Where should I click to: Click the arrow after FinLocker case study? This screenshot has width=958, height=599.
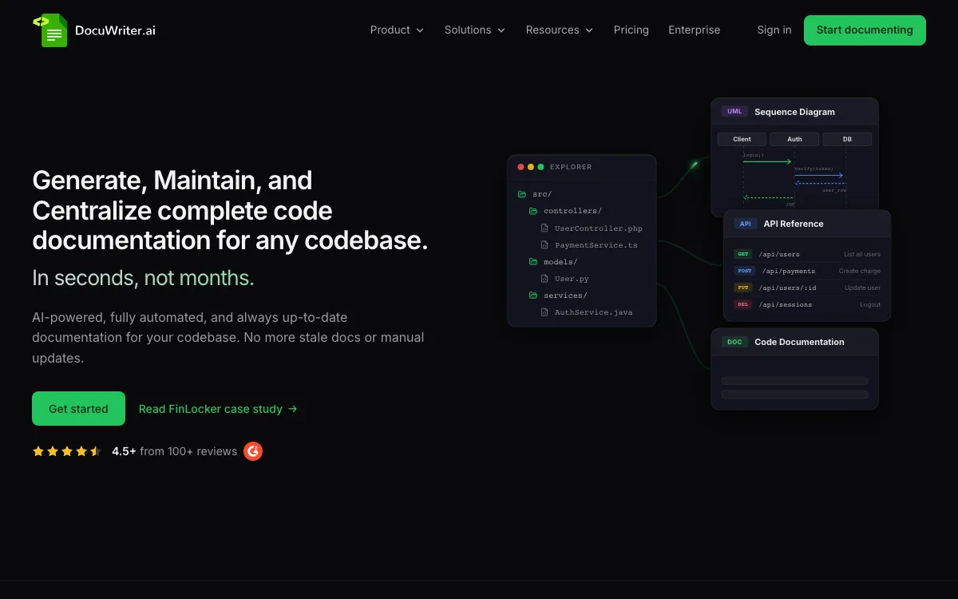point(292,409)
